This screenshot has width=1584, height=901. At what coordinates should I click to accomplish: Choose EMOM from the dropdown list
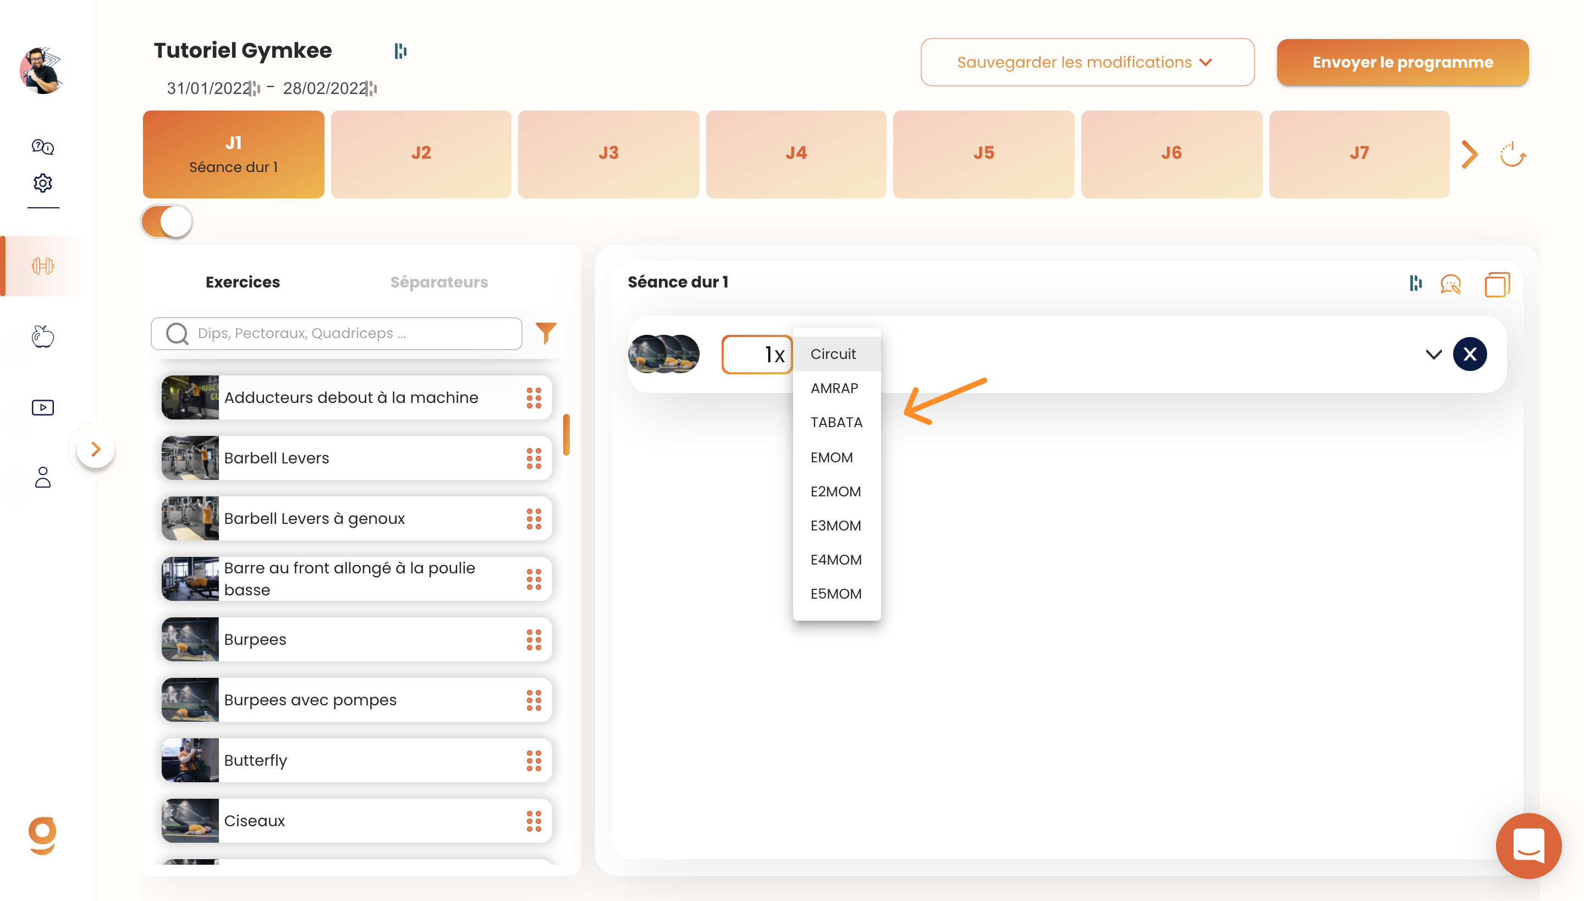pyautogui.click(x=836, y=457)
